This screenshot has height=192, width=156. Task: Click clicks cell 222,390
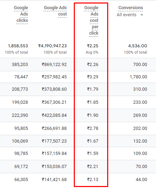pos(20,115)
